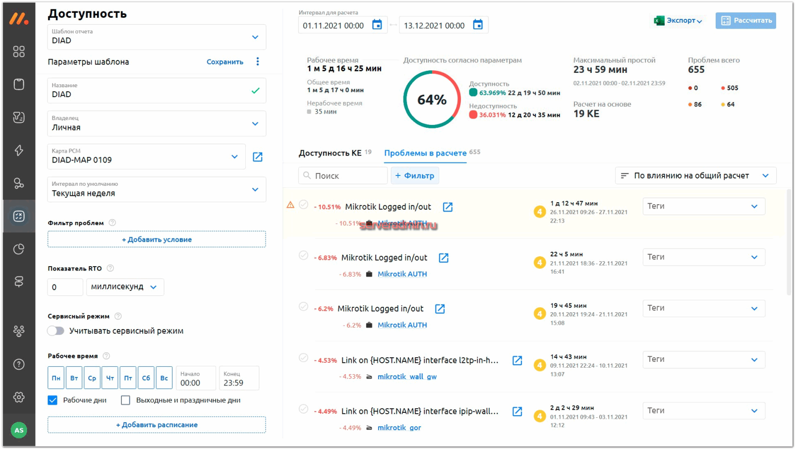Open external link for -10.51% Mikrotik problem
Image resolution: width=795 pixels, height=449 pixels.
click(x=448, y=207)
